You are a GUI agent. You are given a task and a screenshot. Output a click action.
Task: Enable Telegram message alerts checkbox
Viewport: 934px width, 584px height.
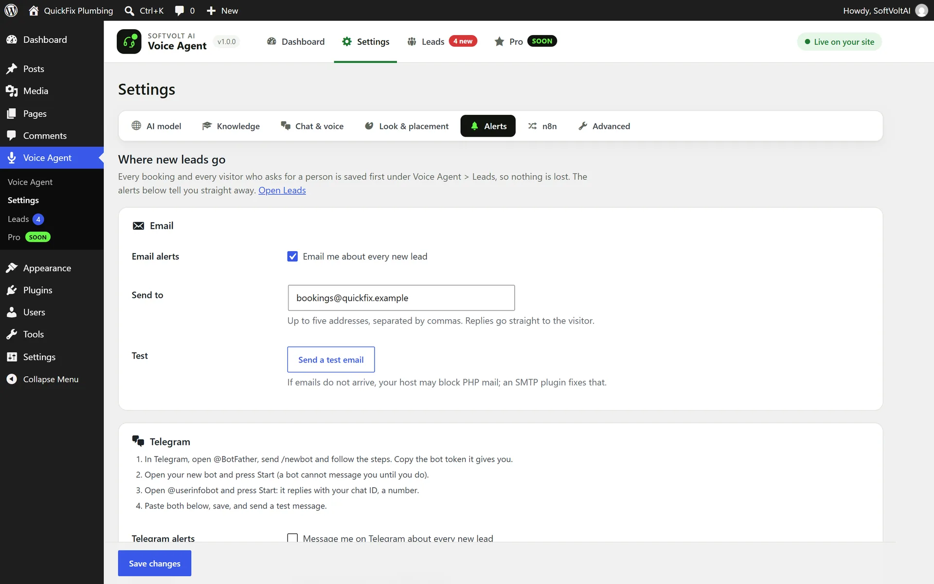click(292, 538)
